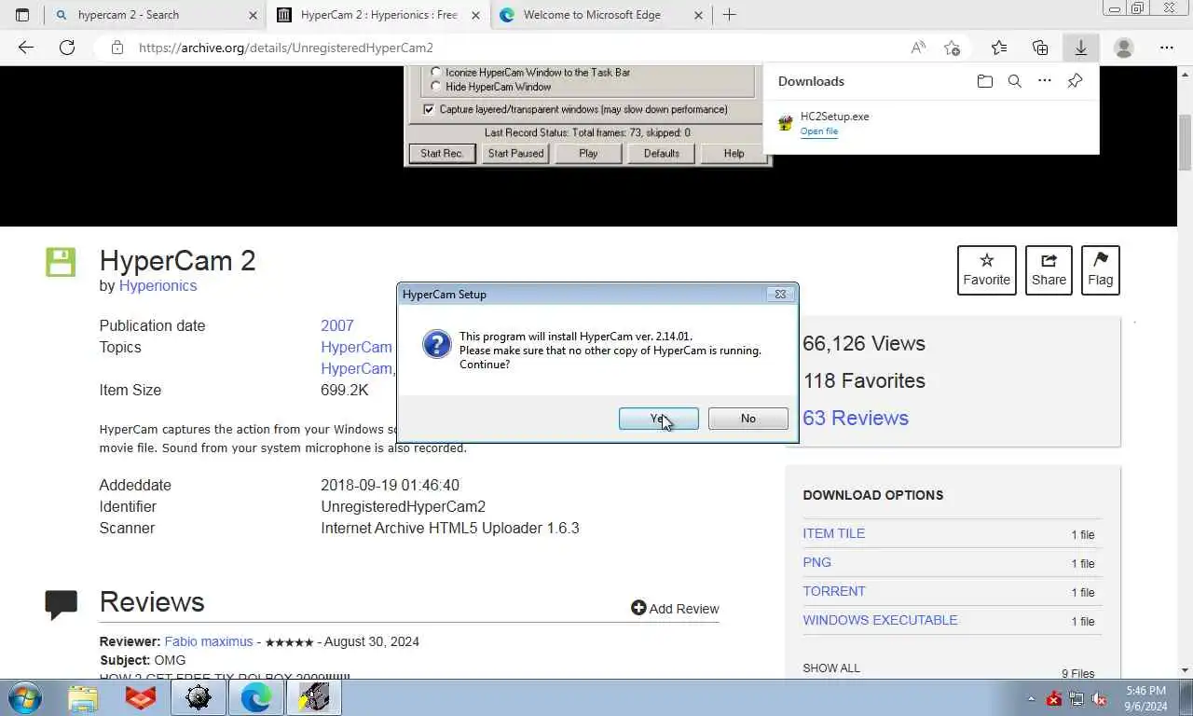Image resolution: width=1193 pixels, height=716 pixels.
Task: Click Help button in preview image
Action: point(734,154)
